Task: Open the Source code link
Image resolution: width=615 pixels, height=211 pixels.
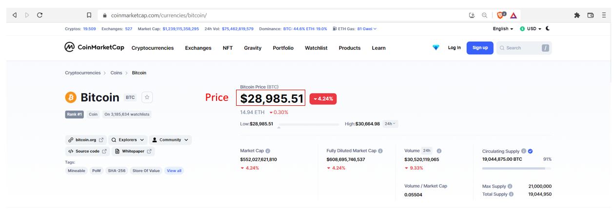Action: point(87,152)
